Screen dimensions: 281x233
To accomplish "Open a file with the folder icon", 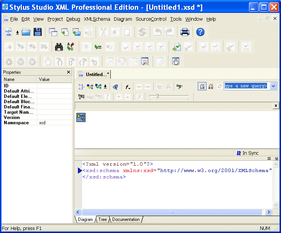I will point(26,32).
